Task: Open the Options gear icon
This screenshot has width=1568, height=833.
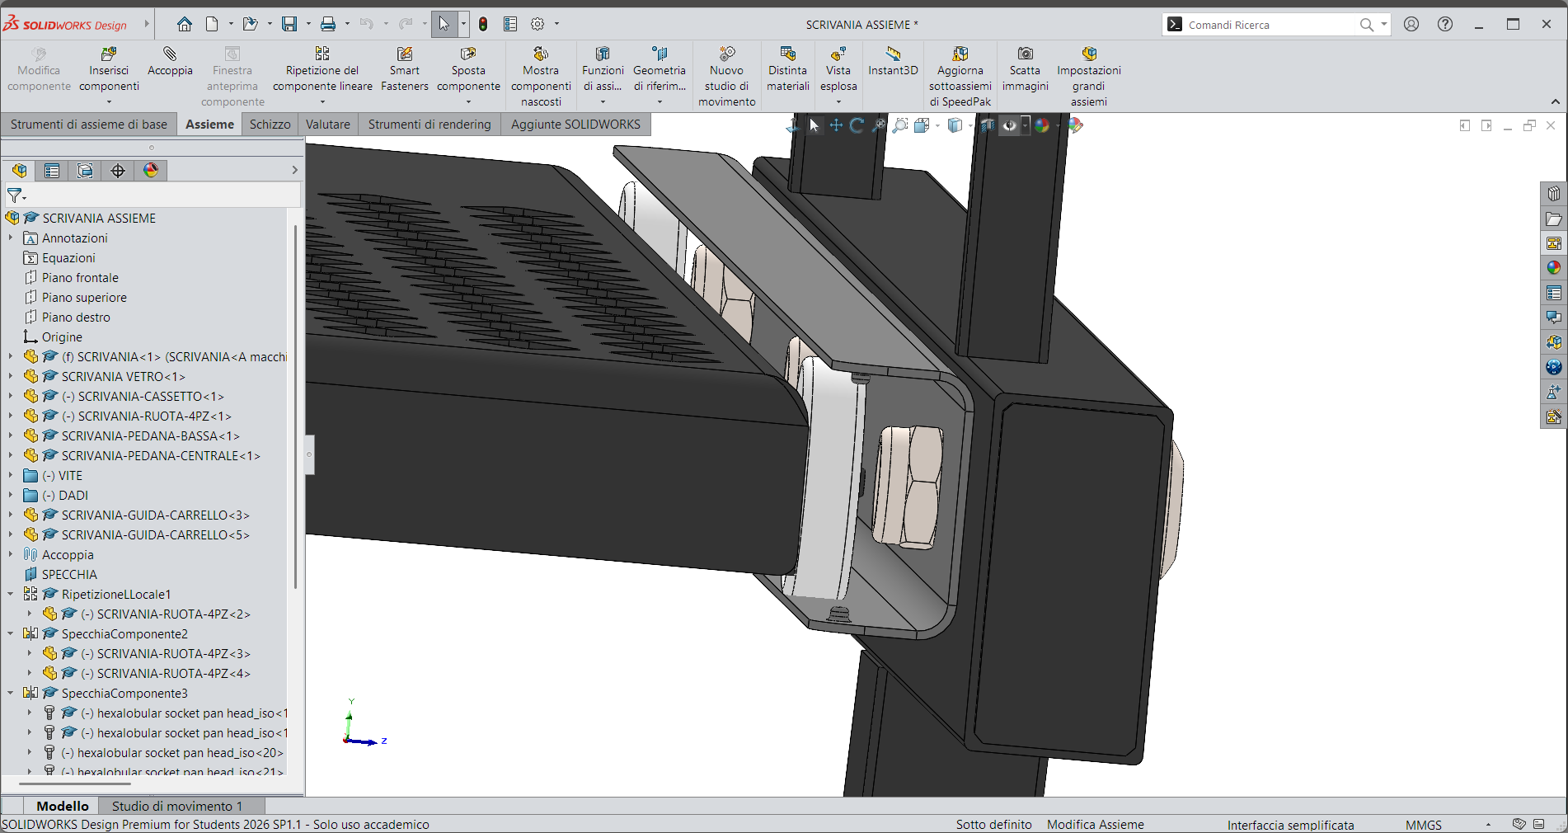Action: pos(538,24)
